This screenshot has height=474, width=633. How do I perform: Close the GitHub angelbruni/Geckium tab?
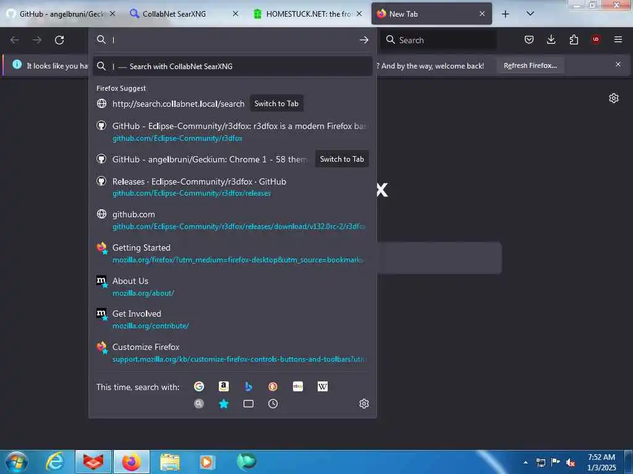click(113, 14)
